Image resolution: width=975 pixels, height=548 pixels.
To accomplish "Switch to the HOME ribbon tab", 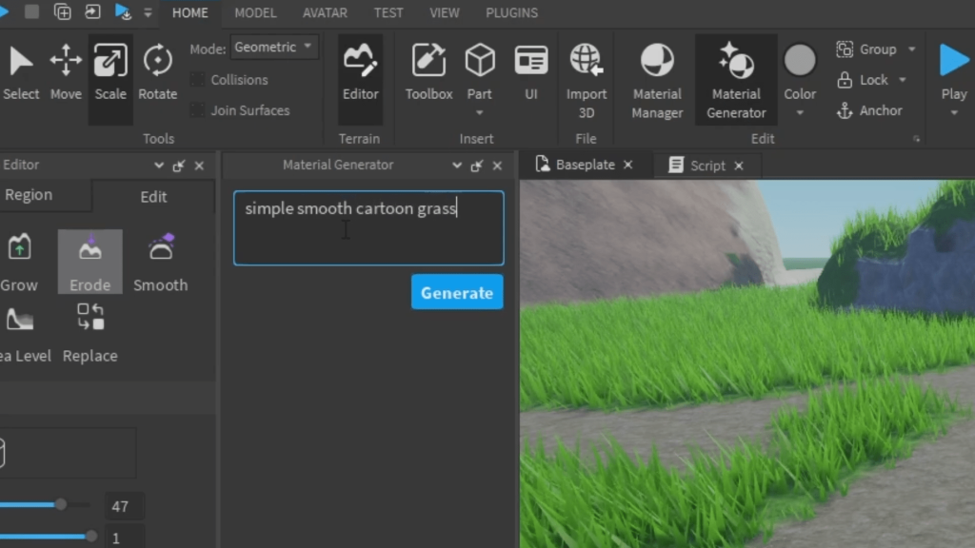I will click(190, 12).
